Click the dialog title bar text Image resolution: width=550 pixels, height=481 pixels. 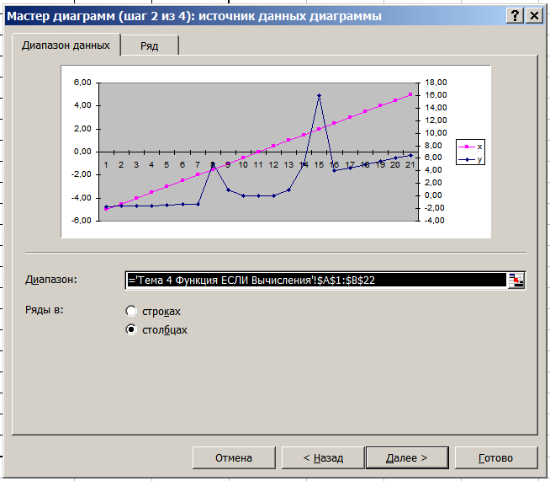(x=194, y=16)
